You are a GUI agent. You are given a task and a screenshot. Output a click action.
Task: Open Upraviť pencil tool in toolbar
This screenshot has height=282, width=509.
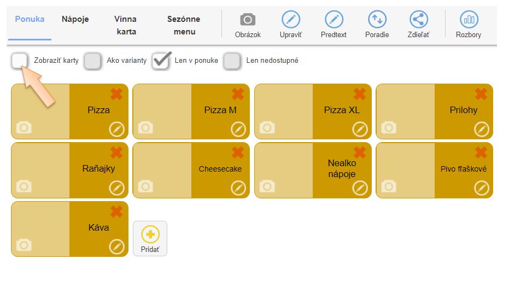click(x=291, y=20)
